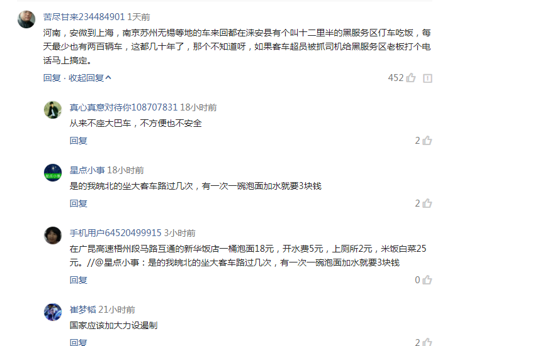Image resolution: width=545 pixels, height=346 pixels.
Task: Open 崔梦韬's avatar picture
Action: [x=53, y=312]
